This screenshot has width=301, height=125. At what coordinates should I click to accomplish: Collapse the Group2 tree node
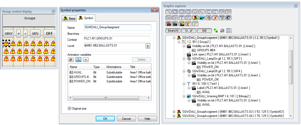coord(179,42)
